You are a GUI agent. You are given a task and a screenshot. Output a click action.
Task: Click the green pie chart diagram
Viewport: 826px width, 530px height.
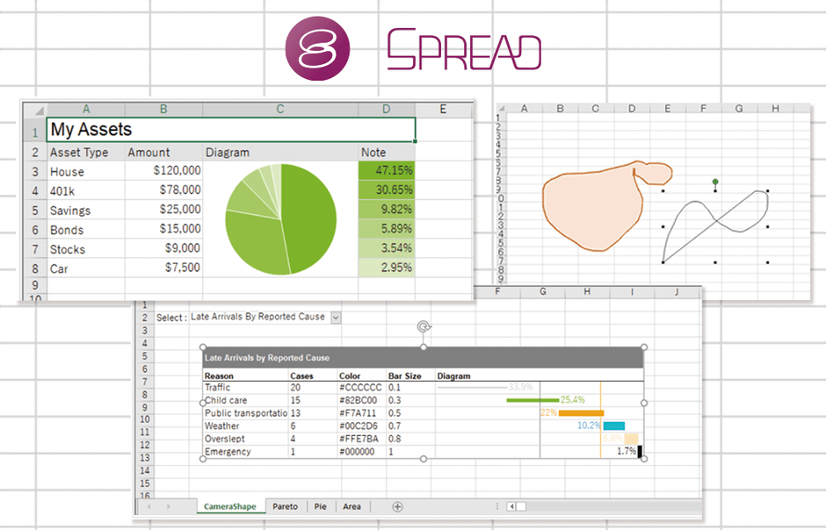click(281, 219)
